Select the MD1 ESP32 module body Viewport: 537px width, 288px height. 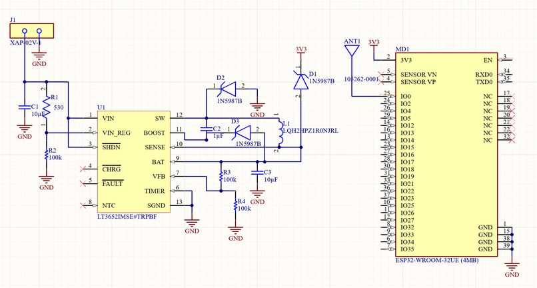coord(446,154)
